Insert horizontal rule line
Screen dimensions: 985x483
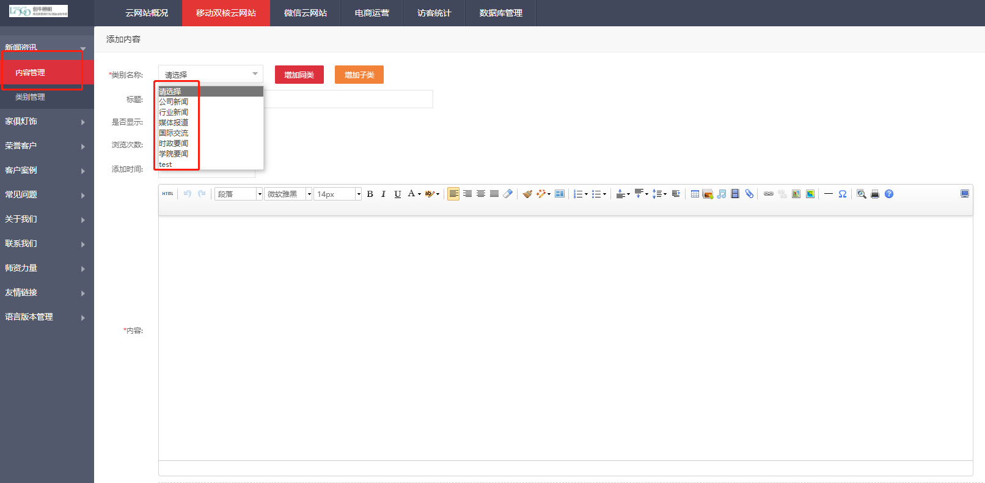pyautogui.click(x=829, y=194)
